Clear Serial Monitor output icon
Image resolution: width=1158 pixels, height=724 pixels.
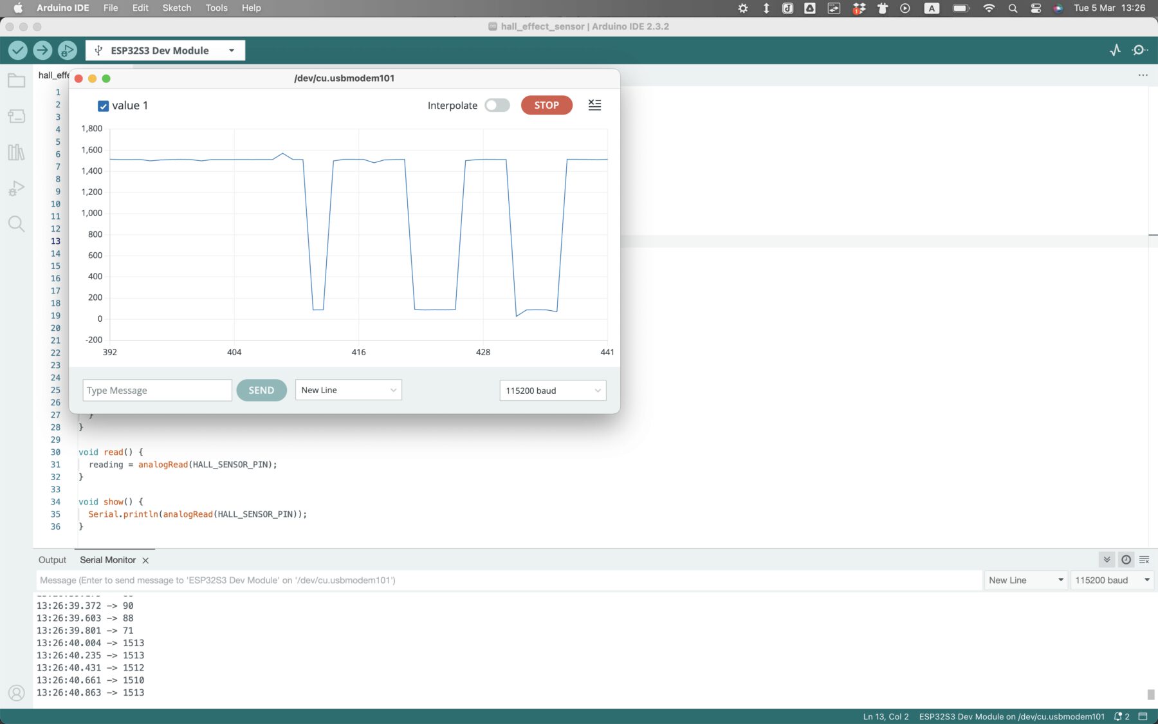(1144, 560)
